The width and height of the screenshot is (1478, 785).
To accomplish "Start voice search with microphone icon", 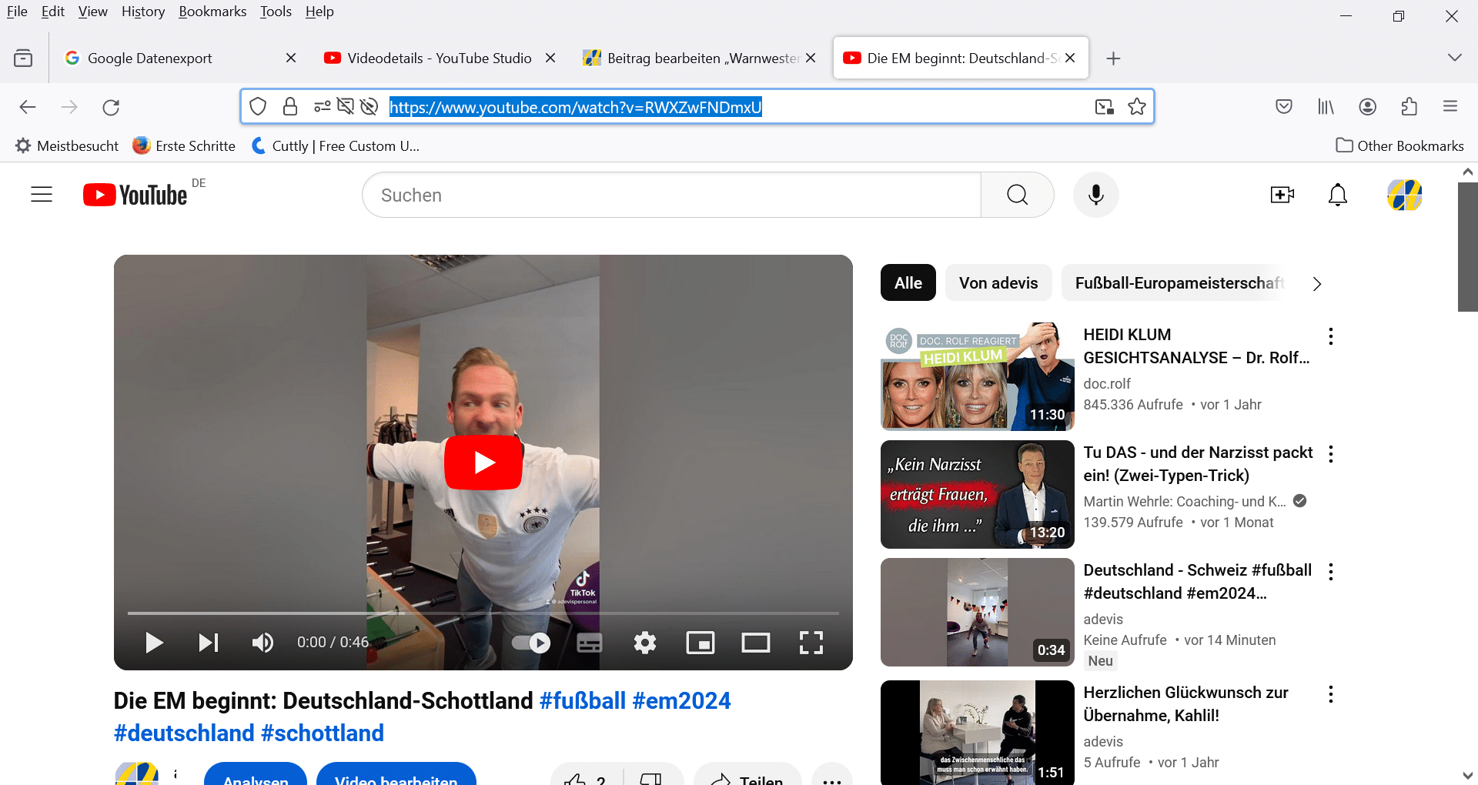I will 1095,195.
